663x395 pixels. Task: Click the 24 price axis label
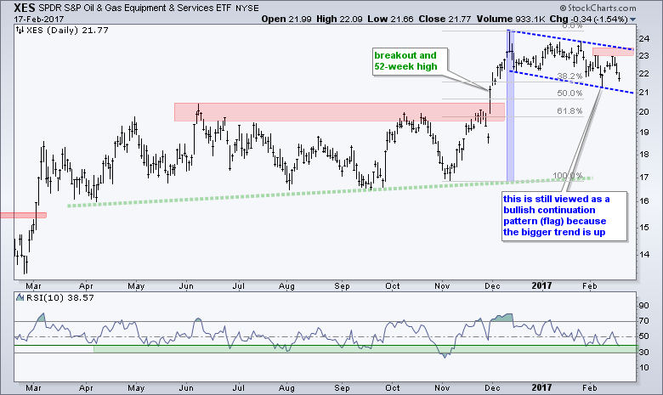(644, 39)
